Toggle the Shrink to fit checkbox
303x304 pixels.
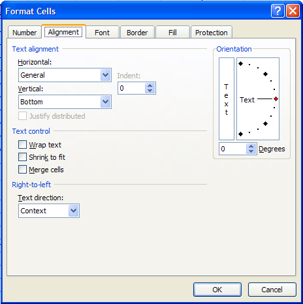(22, 157)
